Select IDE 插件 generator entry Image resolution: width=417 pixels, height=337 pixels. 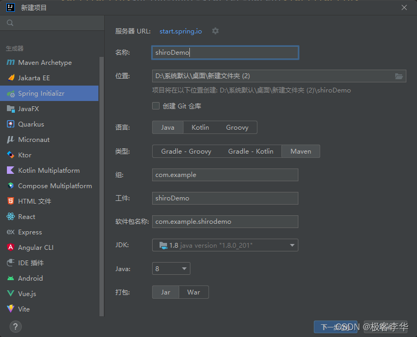click(49, 263)
